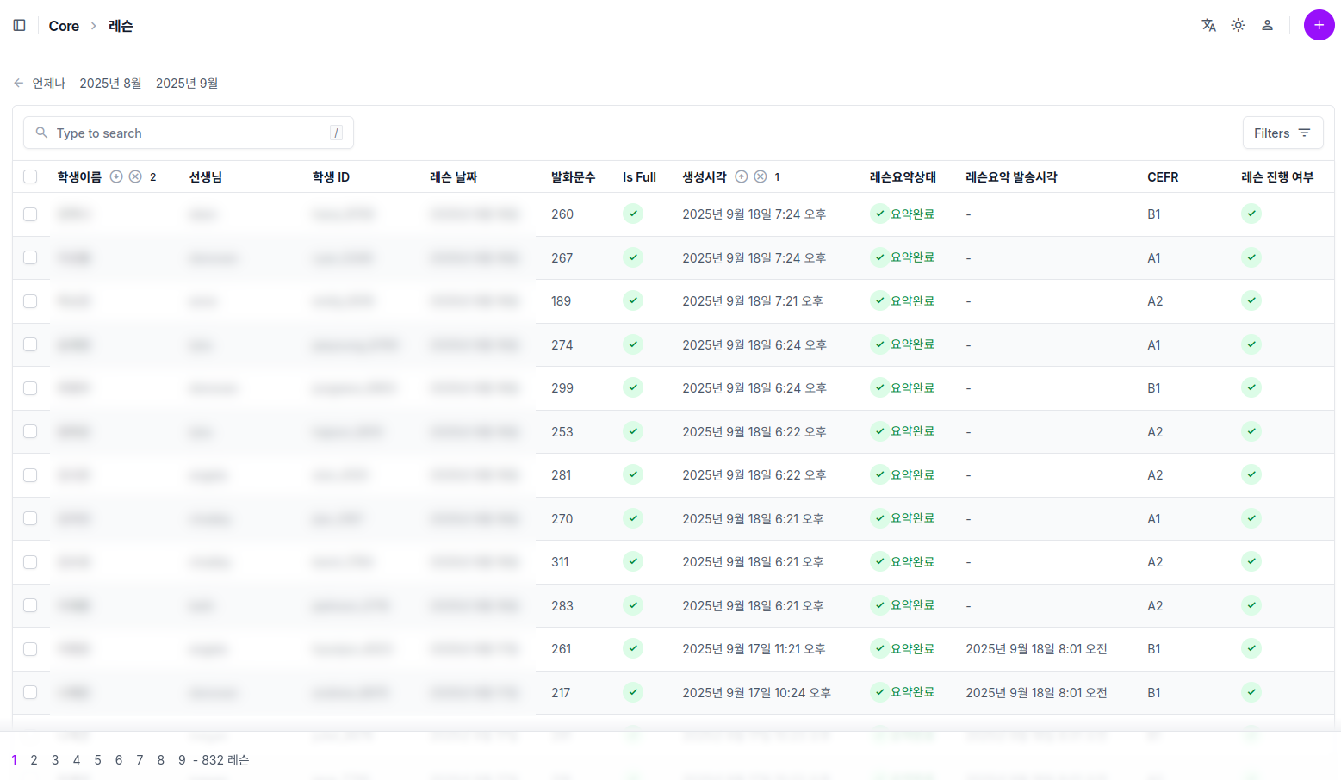Select the 2025년 8월 date tab
The image size is (1341, 780).
tap(110, 84)
